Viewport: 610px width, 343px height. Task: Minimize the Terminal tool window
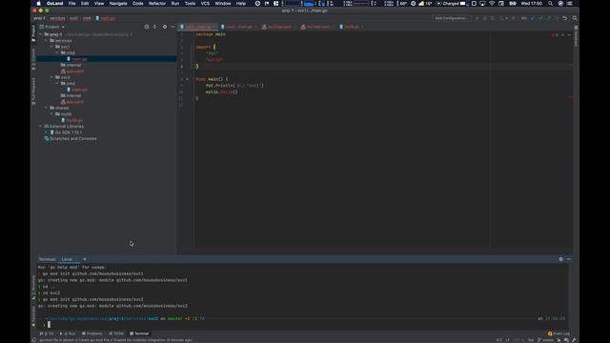(569, 259)
